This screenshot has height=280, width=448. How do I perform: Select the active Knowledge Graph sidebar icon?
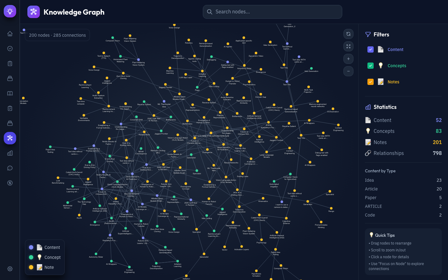point(10,138)
